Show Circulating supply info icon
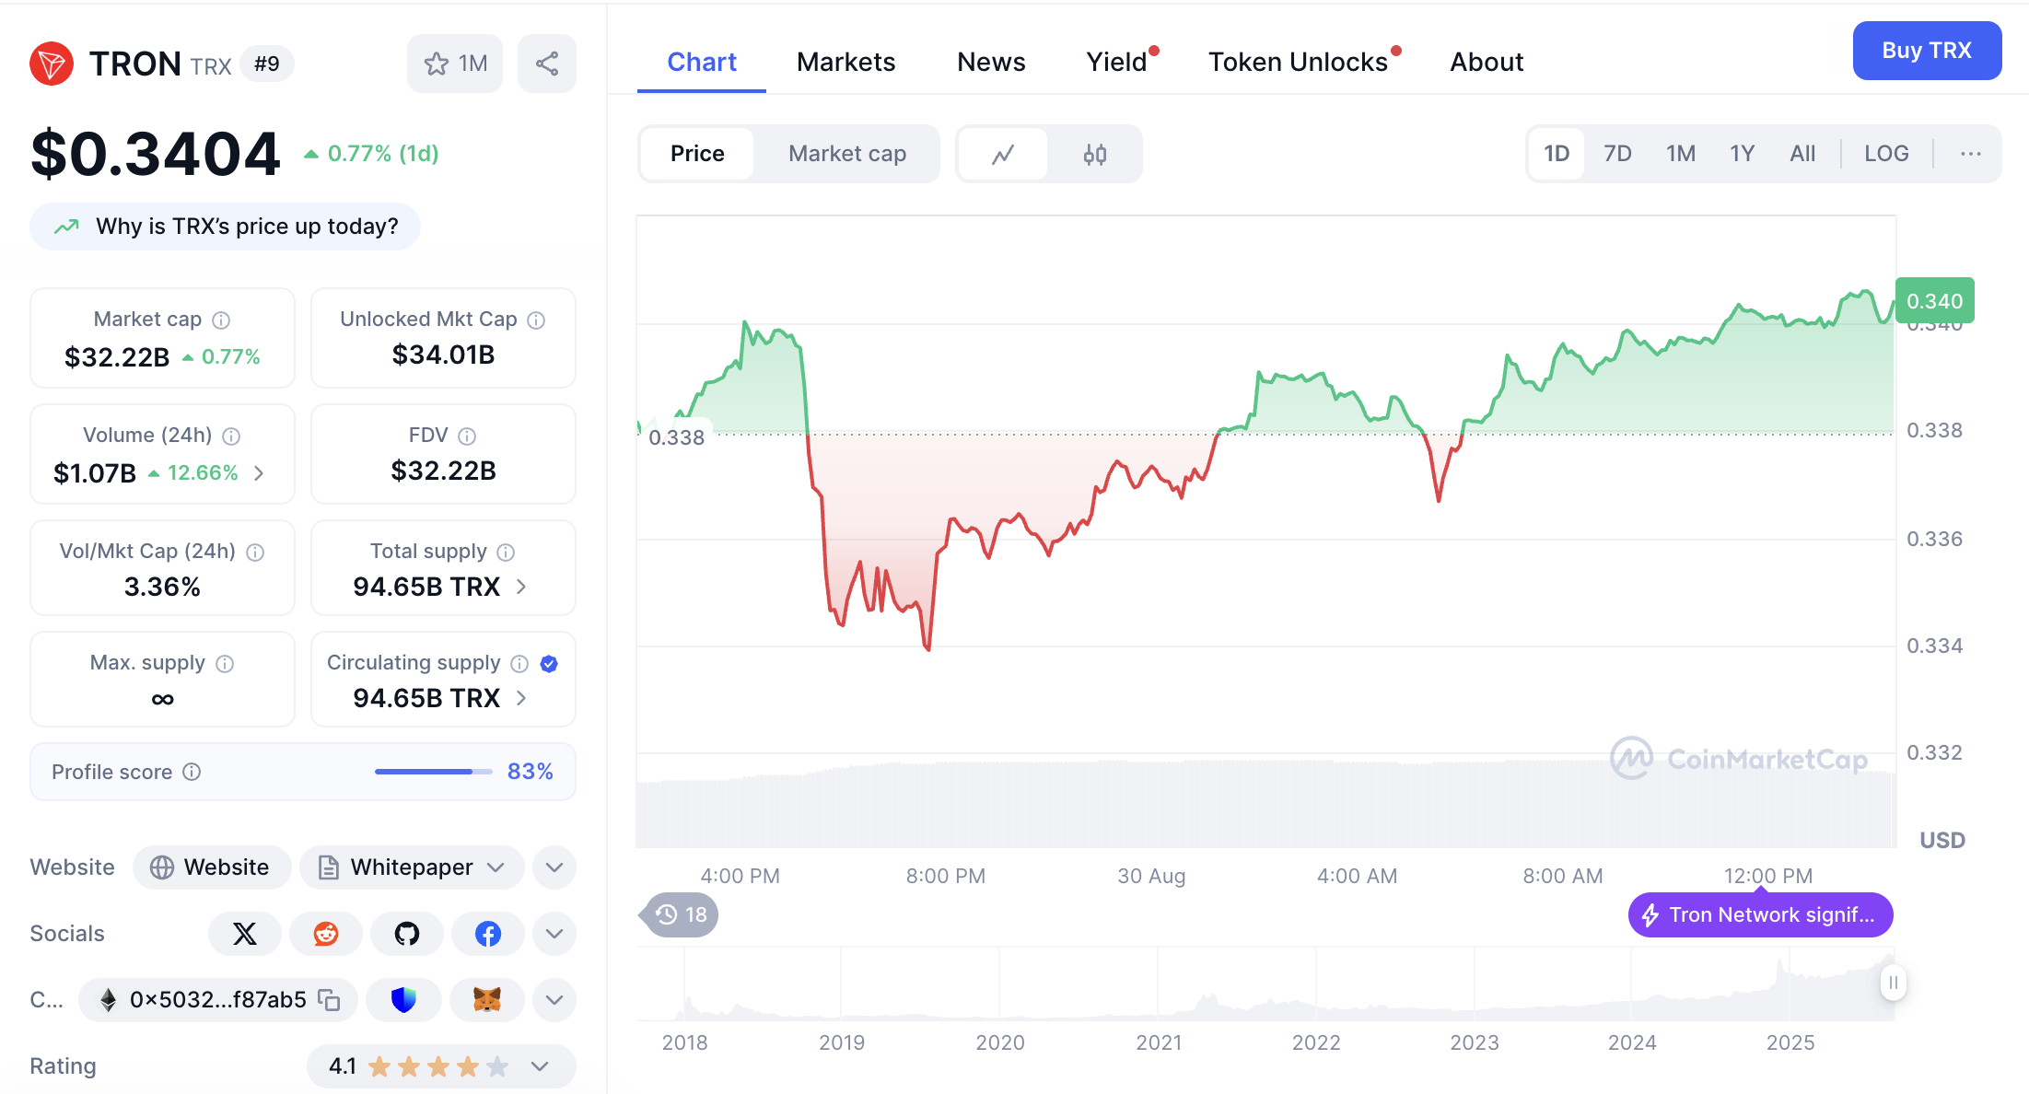 point(519,663)
